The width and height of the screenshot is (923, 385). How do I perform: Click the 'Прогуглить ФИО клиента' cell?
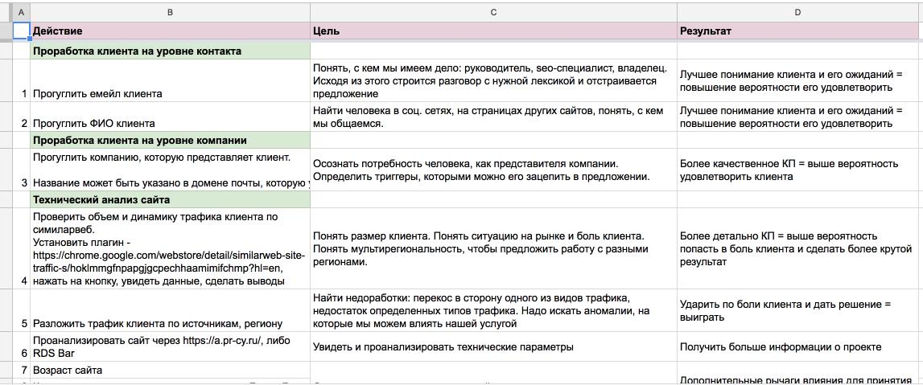point(170,123)
